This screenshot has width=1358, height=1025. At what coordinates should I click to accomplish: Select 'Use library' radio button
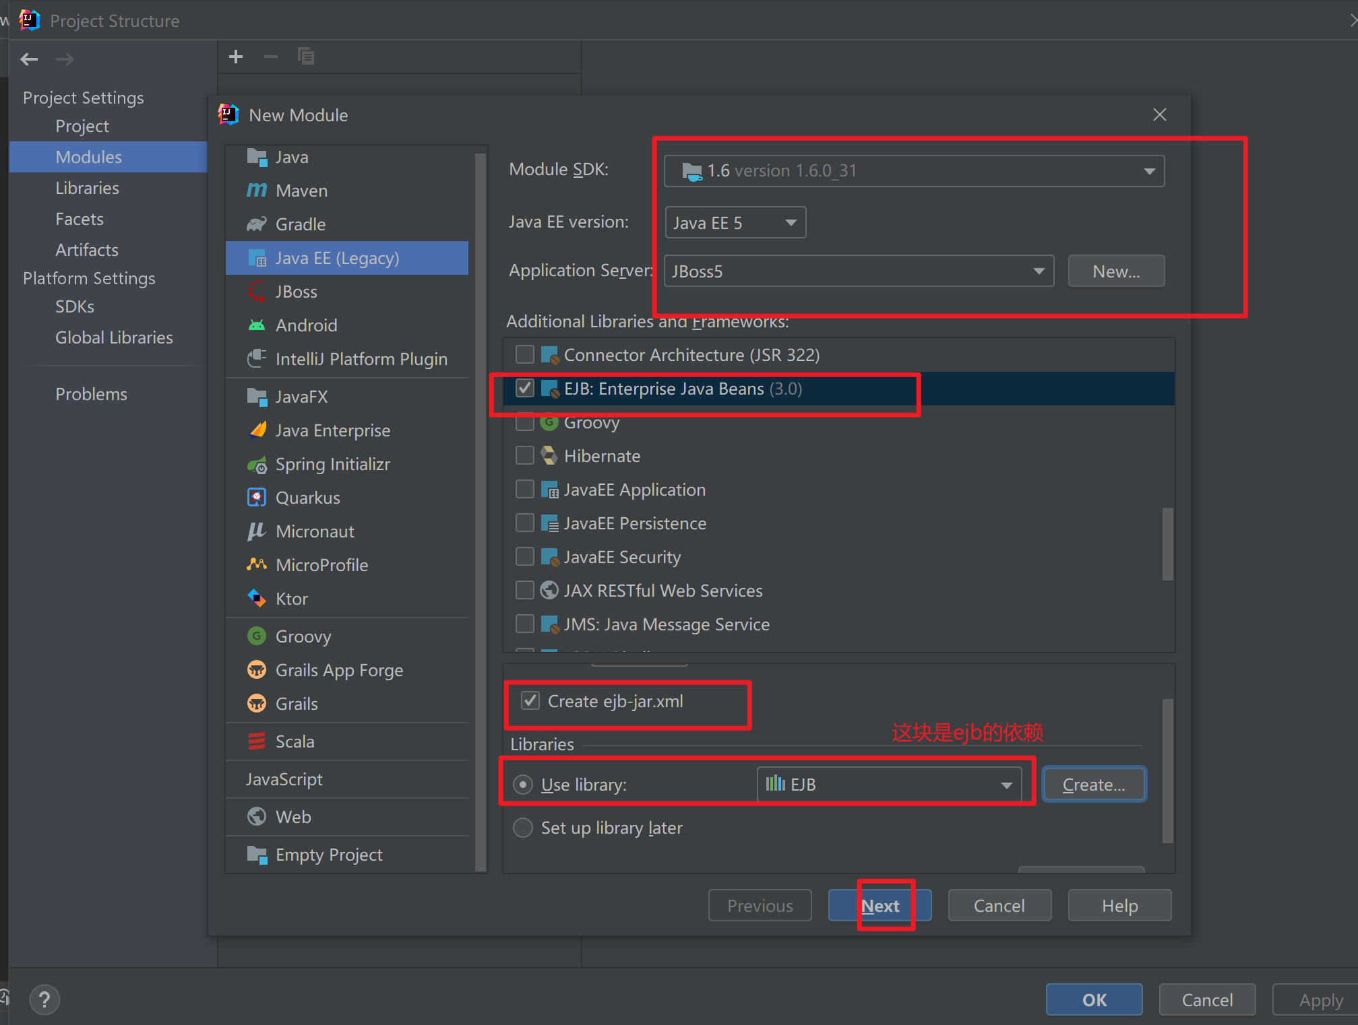point(523,785)
